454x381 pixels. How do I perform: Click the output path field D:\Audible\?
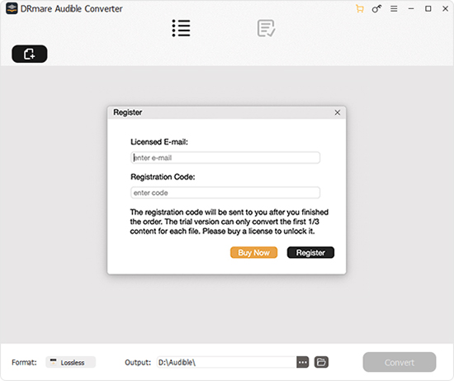click(226, 363)
